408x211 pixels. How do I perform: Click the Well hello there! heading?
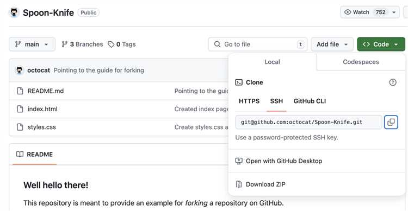click(x=55, y=185)
